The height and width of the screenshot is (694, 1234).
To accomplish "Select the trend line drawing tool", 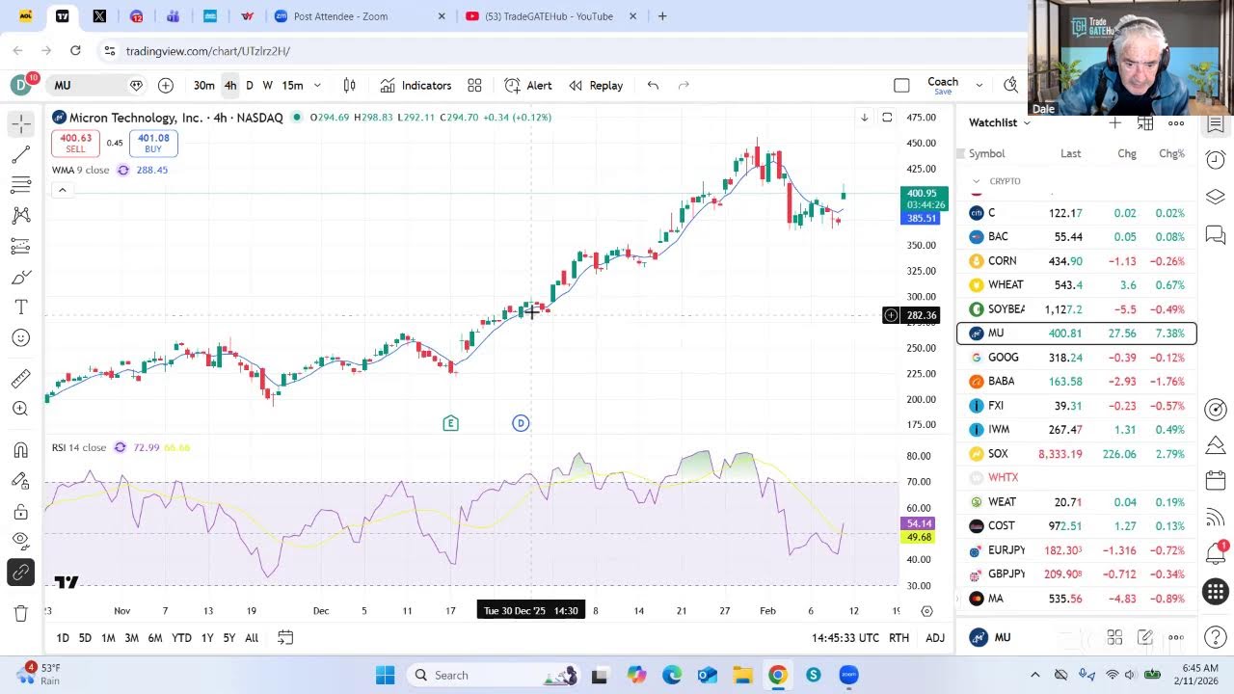I will pyautogui.click(x=21, y=154).
